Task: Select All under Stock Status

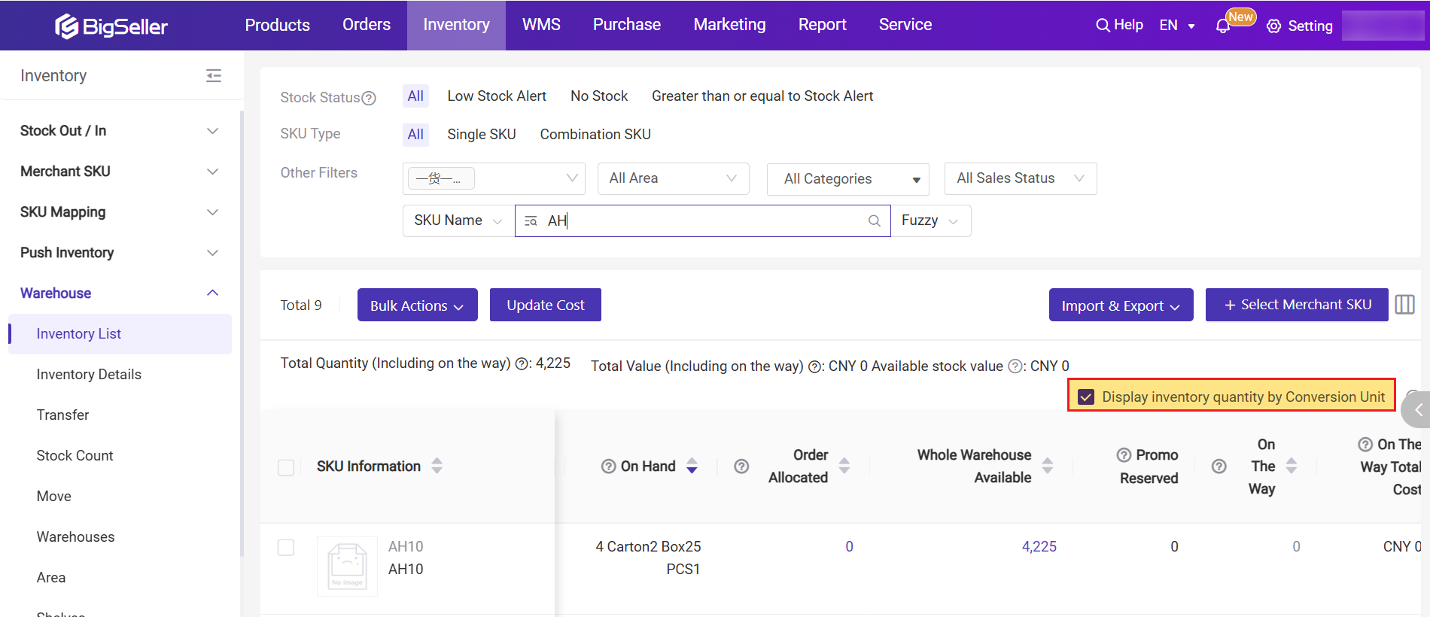Action: tap(415, 96)
